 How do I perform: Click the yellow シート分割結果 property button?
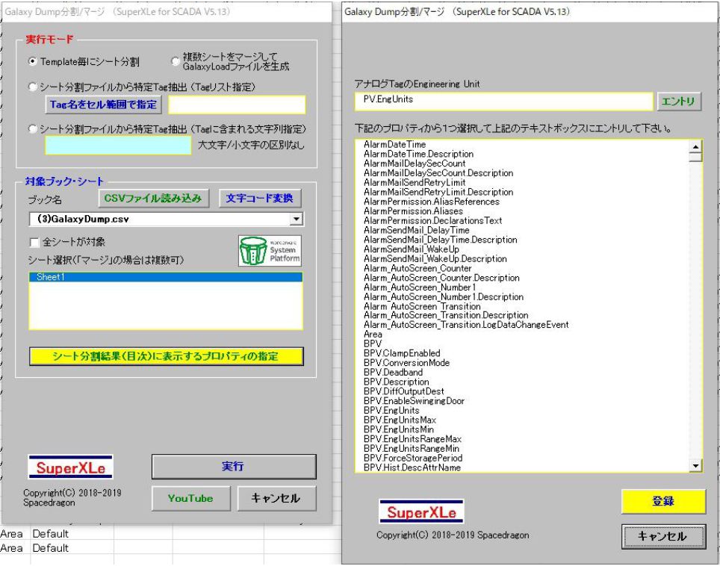tap(167, 356)
